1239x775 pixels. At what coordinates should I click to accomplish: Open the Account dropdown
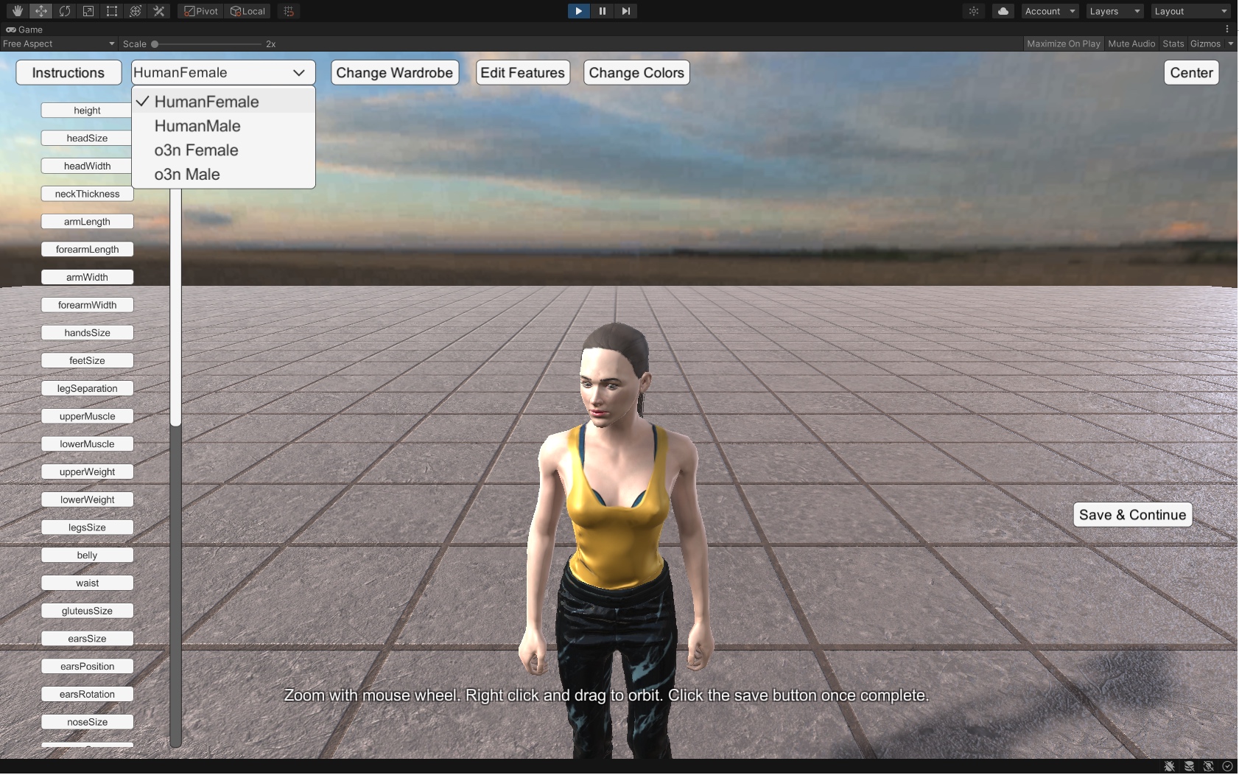(x=1050, y=11)
